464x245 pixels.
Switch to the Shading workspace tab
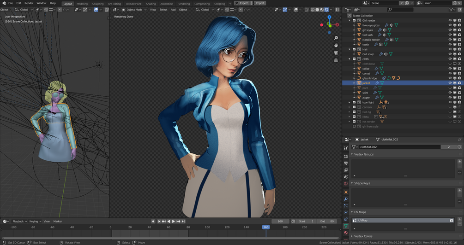pos(151,4)
